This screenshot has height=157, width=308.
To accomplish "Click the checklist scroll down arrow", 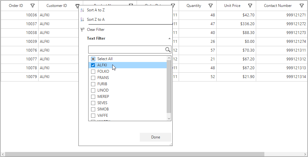I will tap(169, 119).
